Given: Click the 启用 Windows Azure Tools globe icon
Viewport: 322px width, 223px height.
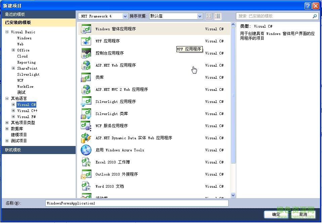Looking at the screenshot, I should [x=86, y=150].
